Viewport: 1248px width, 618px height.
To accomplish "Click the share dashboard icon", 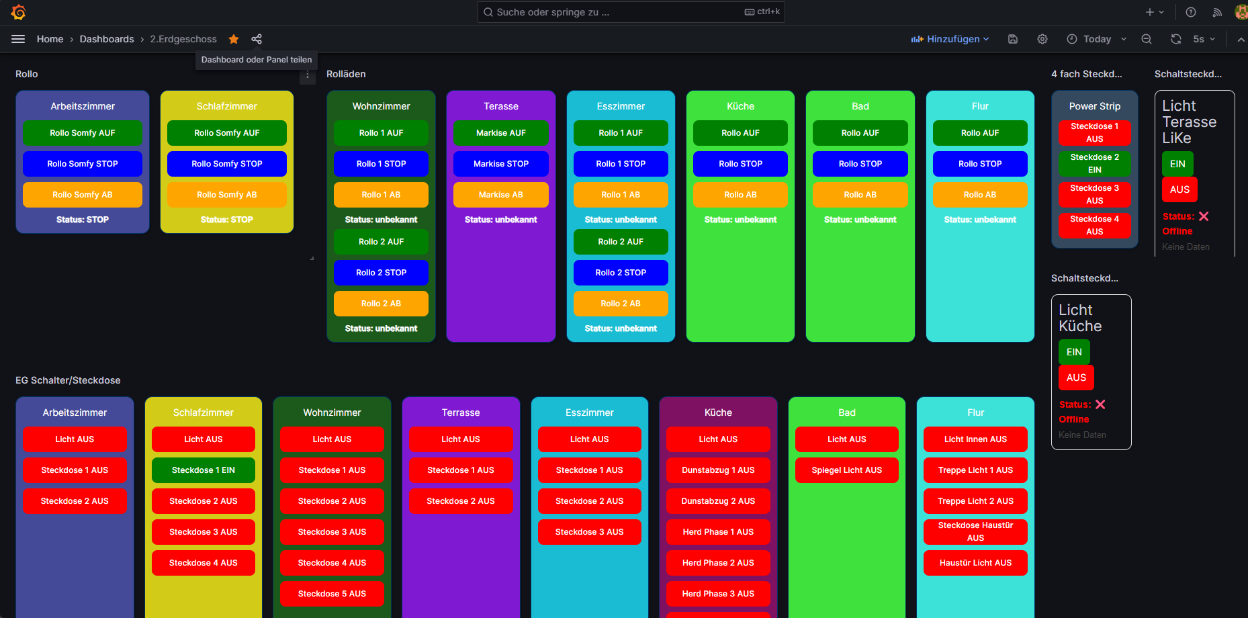I will [x=257, y=39].
